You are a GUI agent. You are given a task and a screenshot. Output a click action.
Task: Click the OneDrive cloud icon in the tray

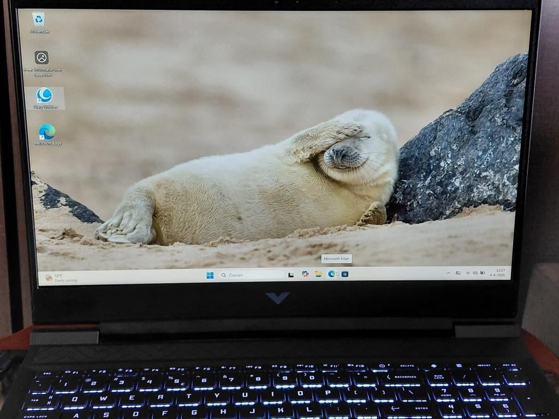457,273
